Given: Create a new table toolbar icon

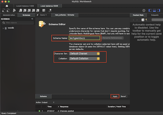Looking at the screenshot, I should point(25,11).
